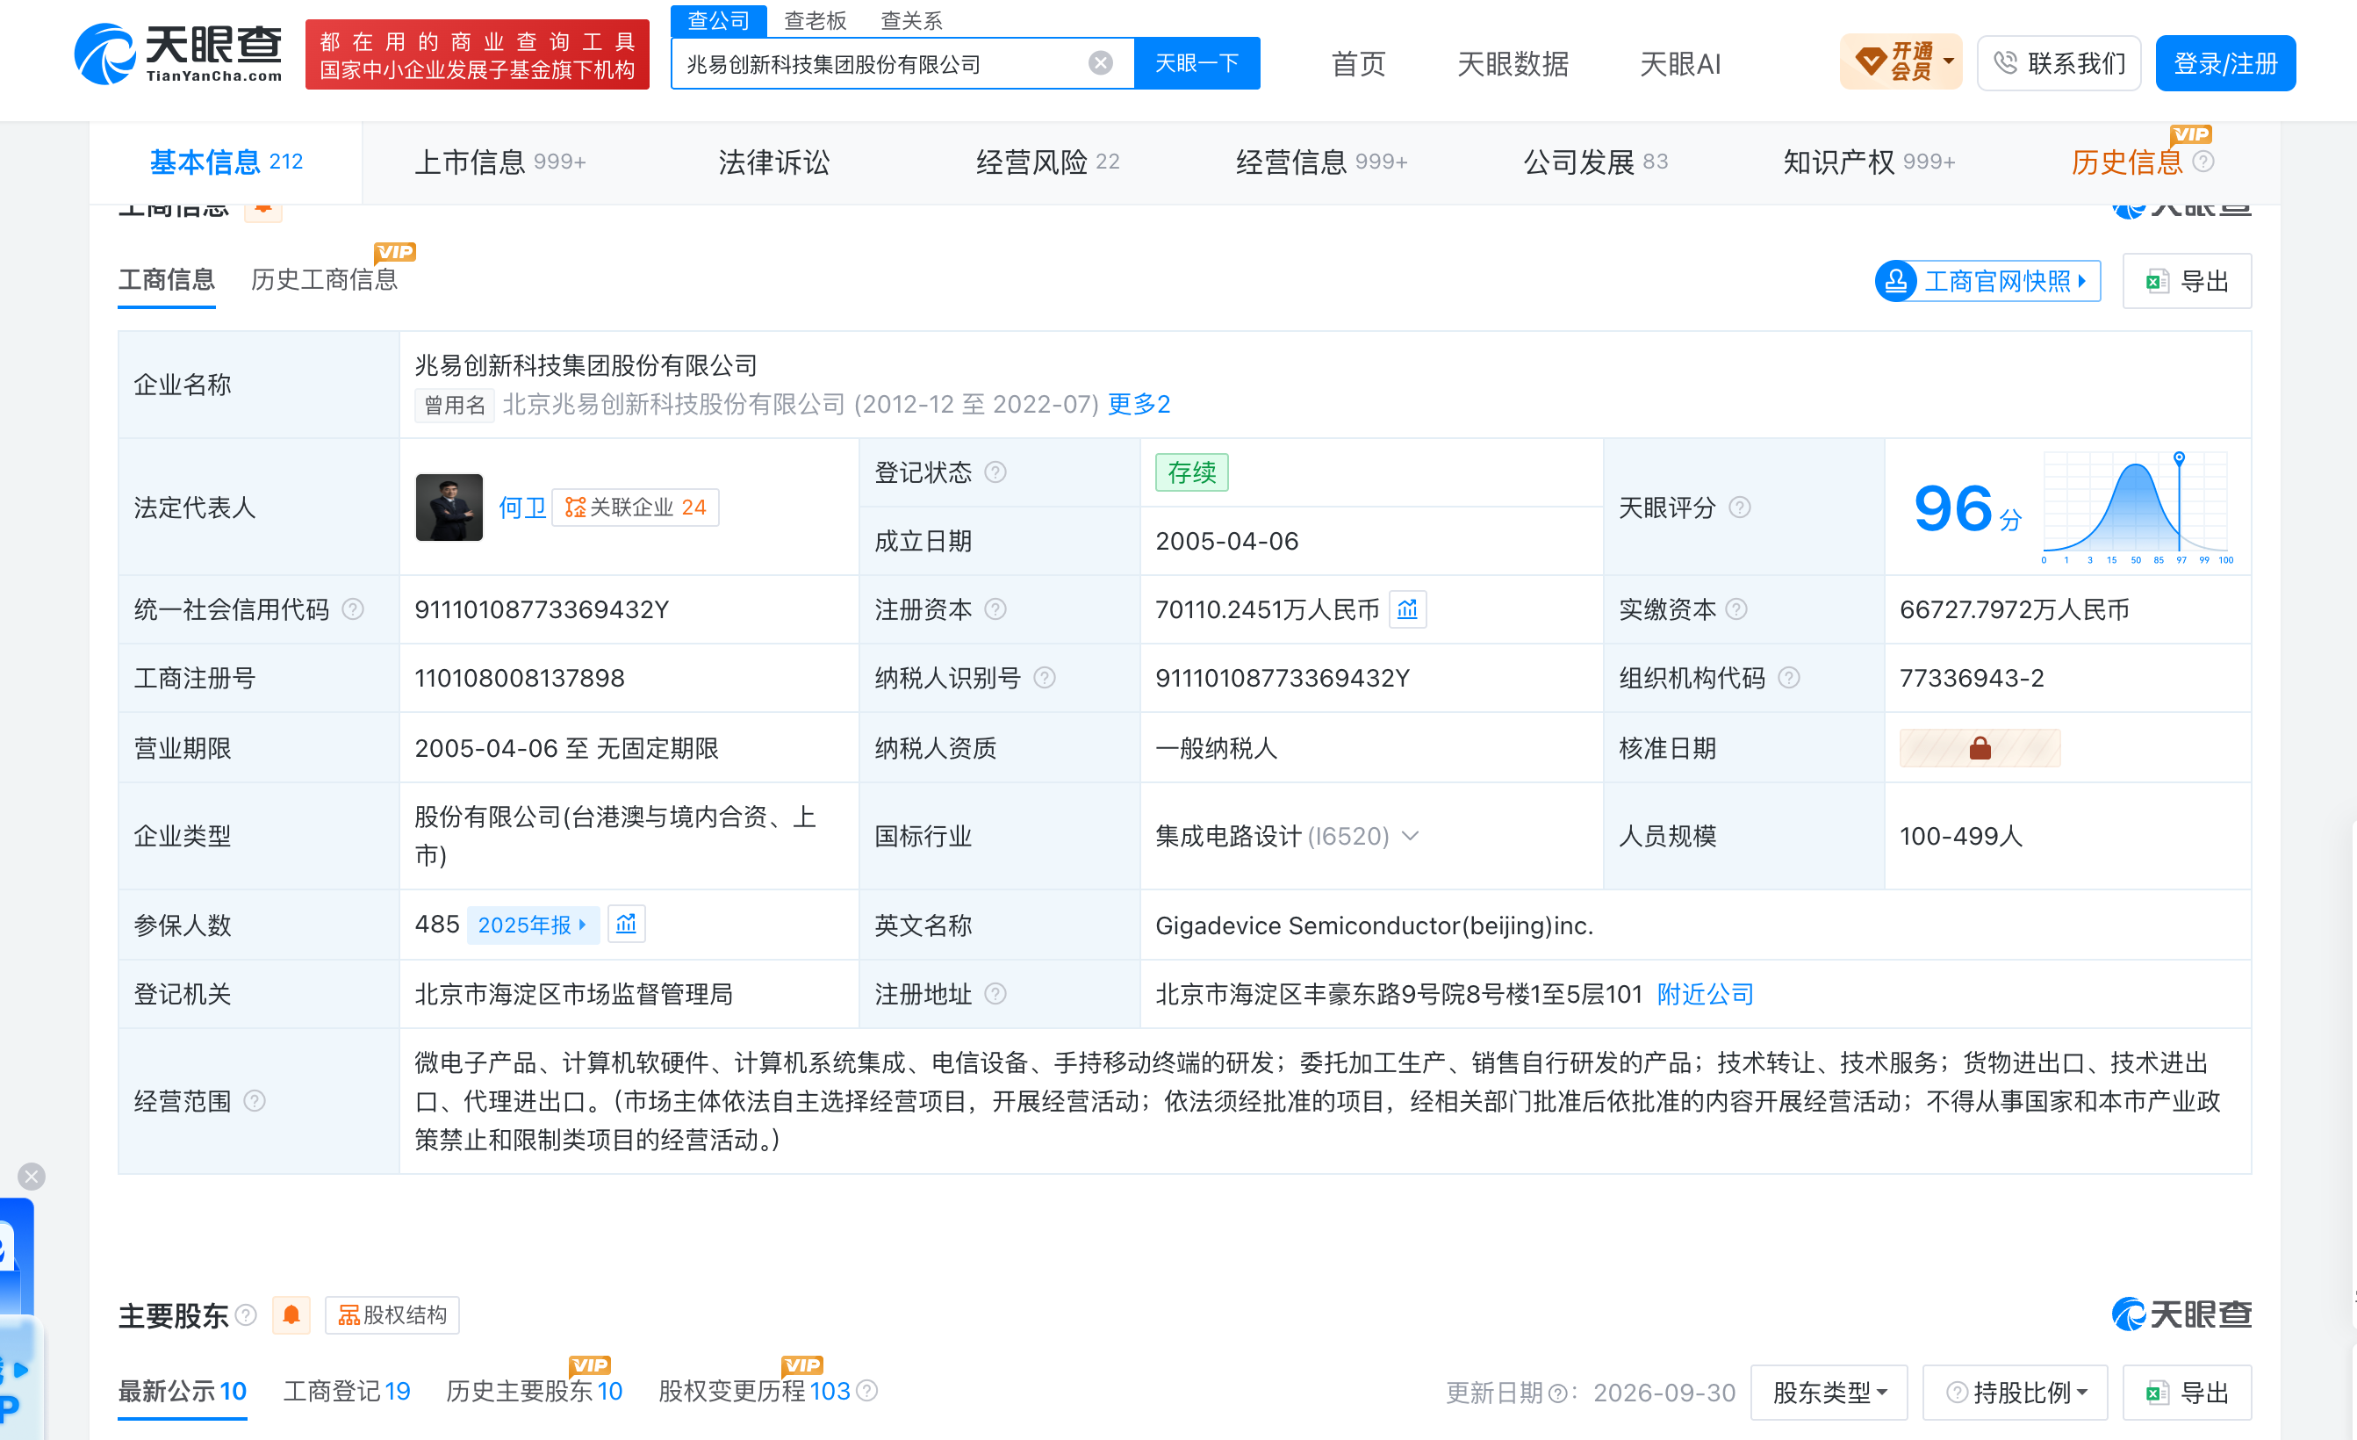Click help icon beside 实缴资本

coord(1737,609)
